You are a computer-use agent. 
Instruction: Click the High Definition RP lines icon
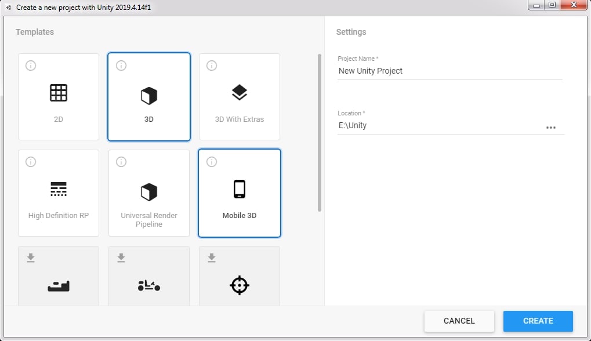coord(59,189)
